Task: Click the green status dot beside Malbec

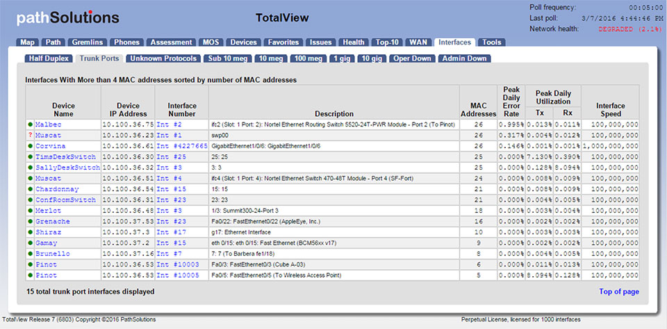Action: point(30,125)
